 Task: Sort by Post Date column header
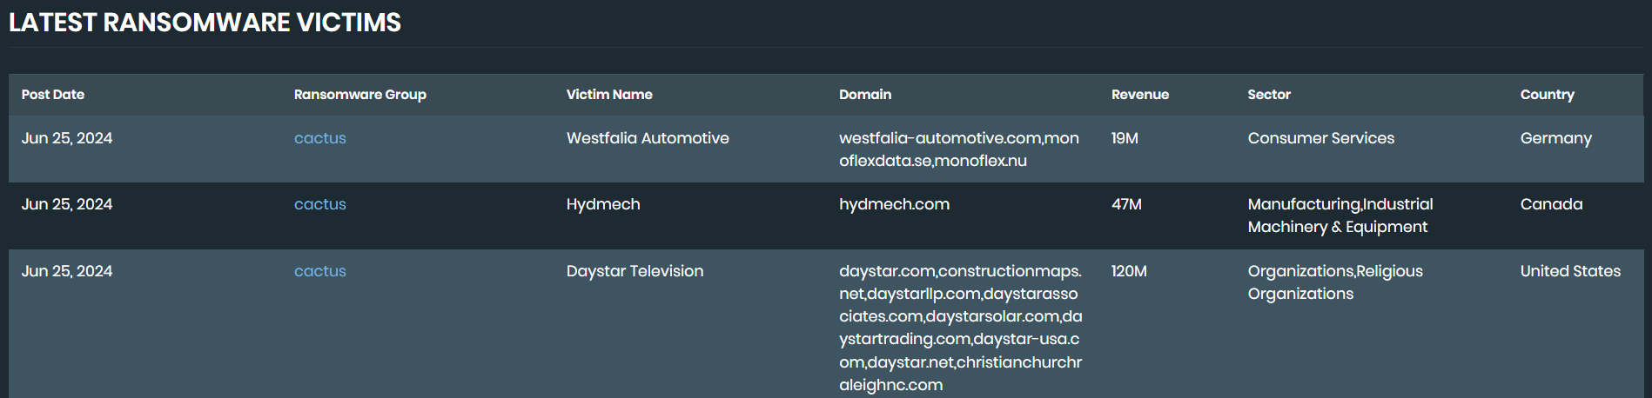53,95
